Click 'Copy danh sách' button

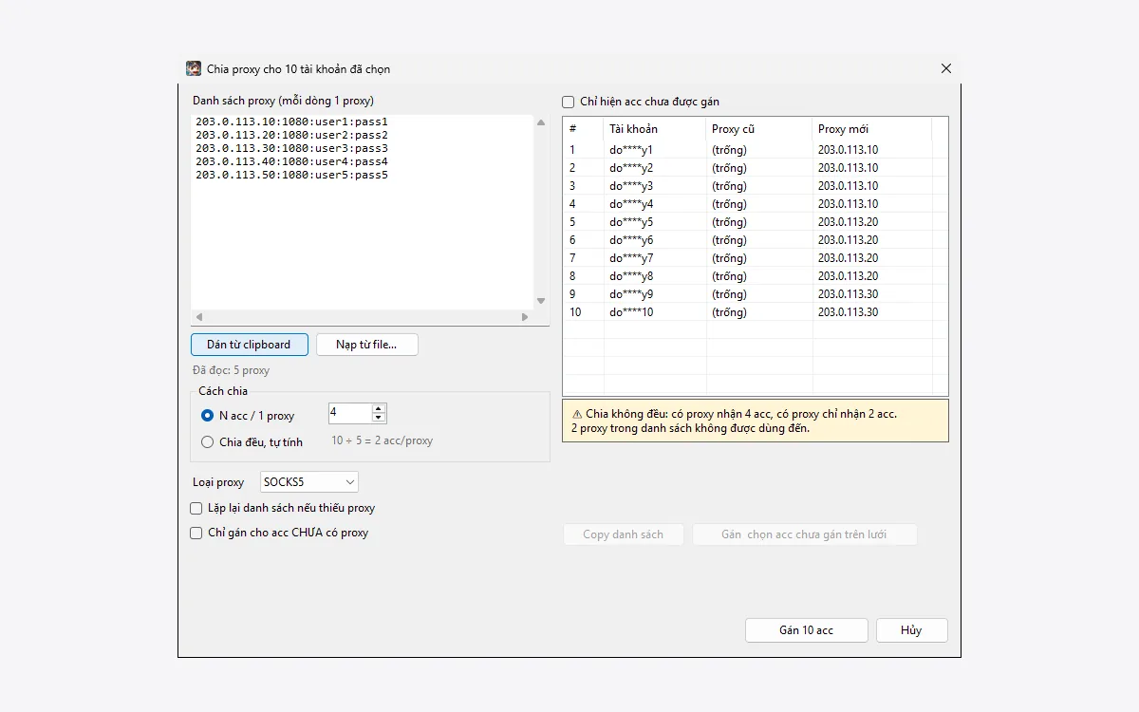coord(624,534)
